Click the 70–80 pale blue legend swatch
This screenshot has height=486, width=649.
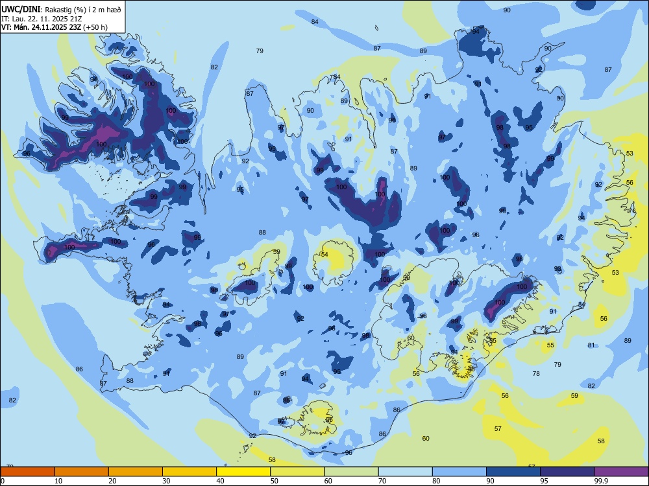[405, 472]
